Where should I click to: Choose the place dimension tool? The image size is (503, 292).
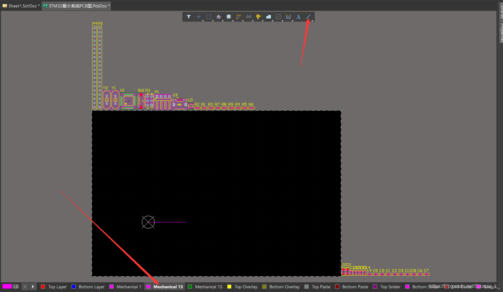pyautogui.click(x=288, y=17)
